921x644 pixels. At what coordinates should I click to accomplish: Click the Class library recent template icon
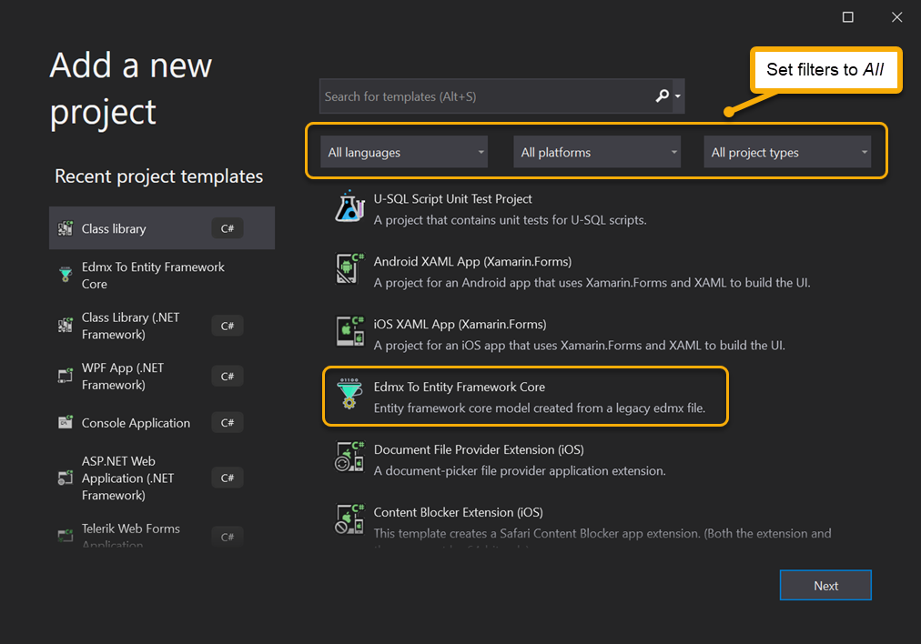pyautogui.click(x=66, y=228)
